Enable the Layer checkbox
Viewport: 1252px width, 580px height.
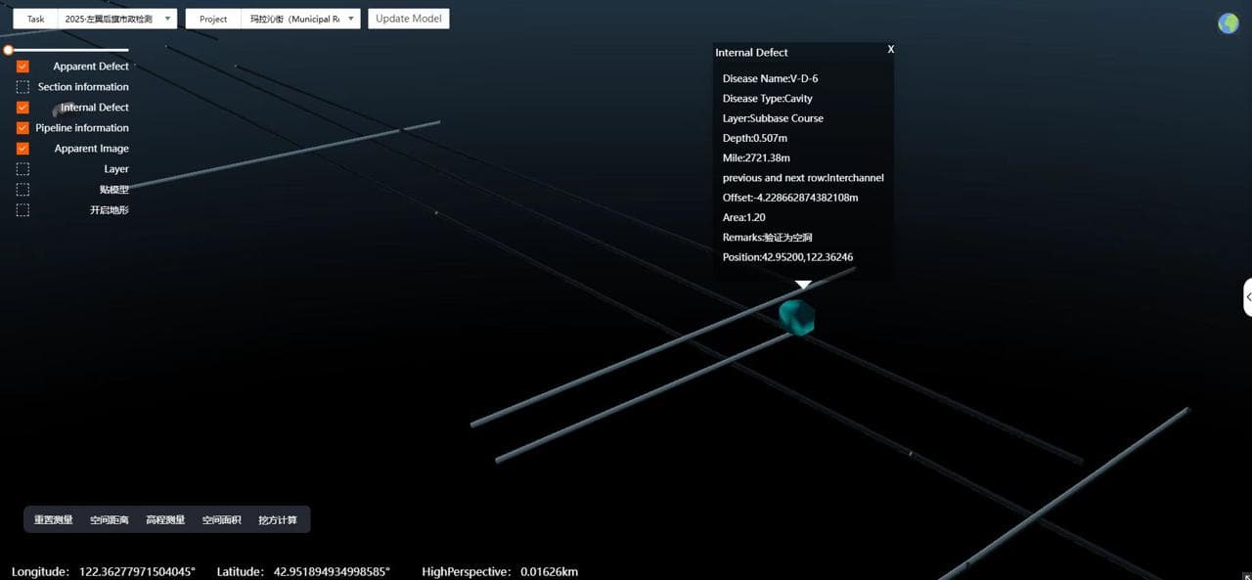(22, 169)
